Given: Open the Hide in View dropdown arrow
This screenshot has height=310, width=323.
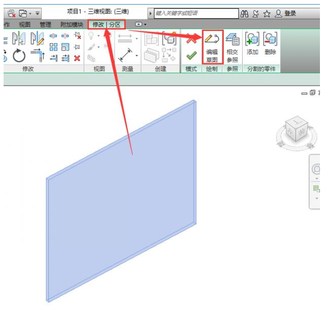Looking at the screenshot, I should click(x=99, y=36).
